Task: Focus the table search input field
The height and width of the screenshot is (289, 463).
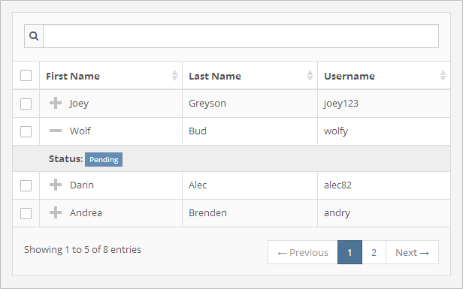Action: (241, 36)
